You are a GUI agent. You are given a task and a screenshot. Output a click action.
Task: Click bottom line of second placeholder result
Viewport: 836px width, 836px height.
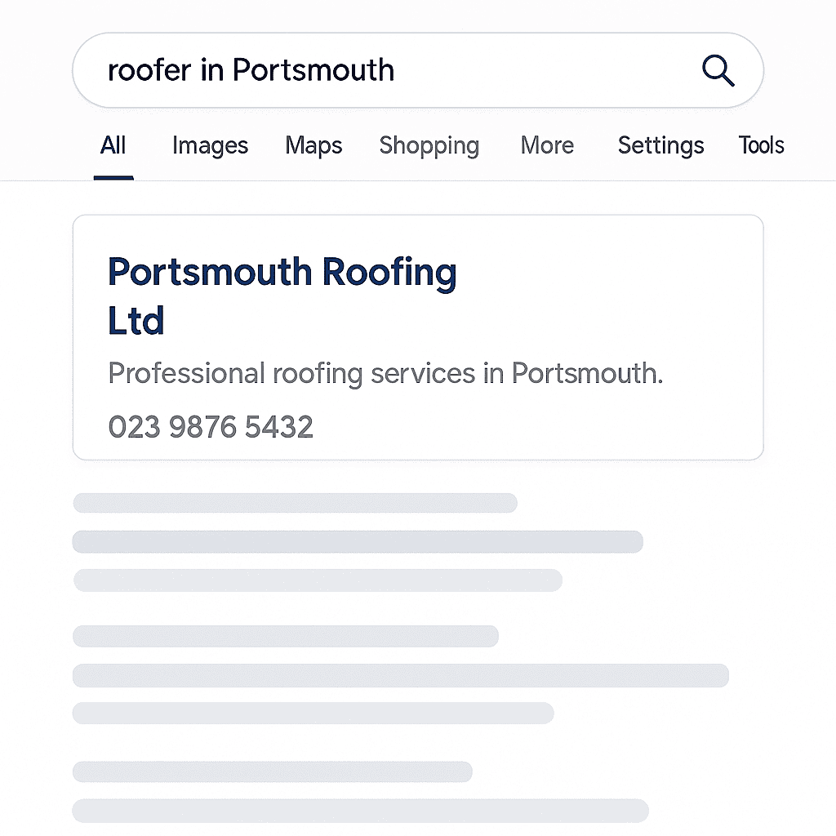click(x=313, y=713)
